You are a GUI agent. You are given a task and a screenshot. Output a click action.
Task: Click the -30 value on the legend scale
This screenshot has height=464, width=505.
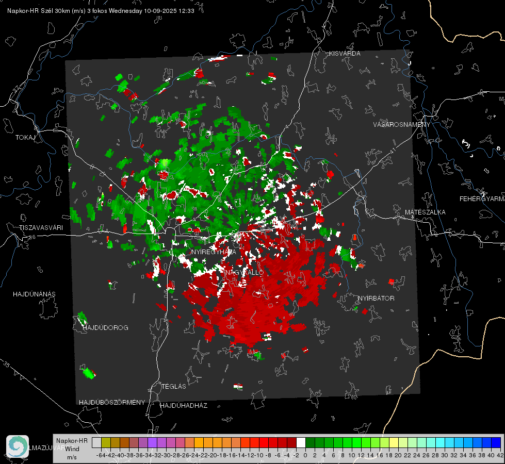166,455
